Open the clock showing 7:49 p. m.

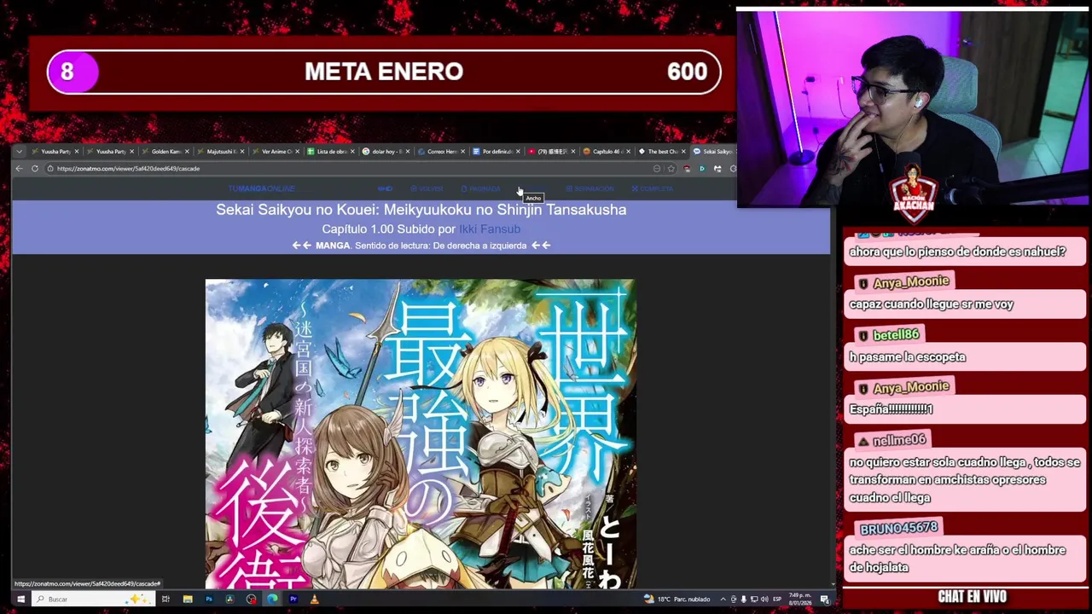coord(800,600)
